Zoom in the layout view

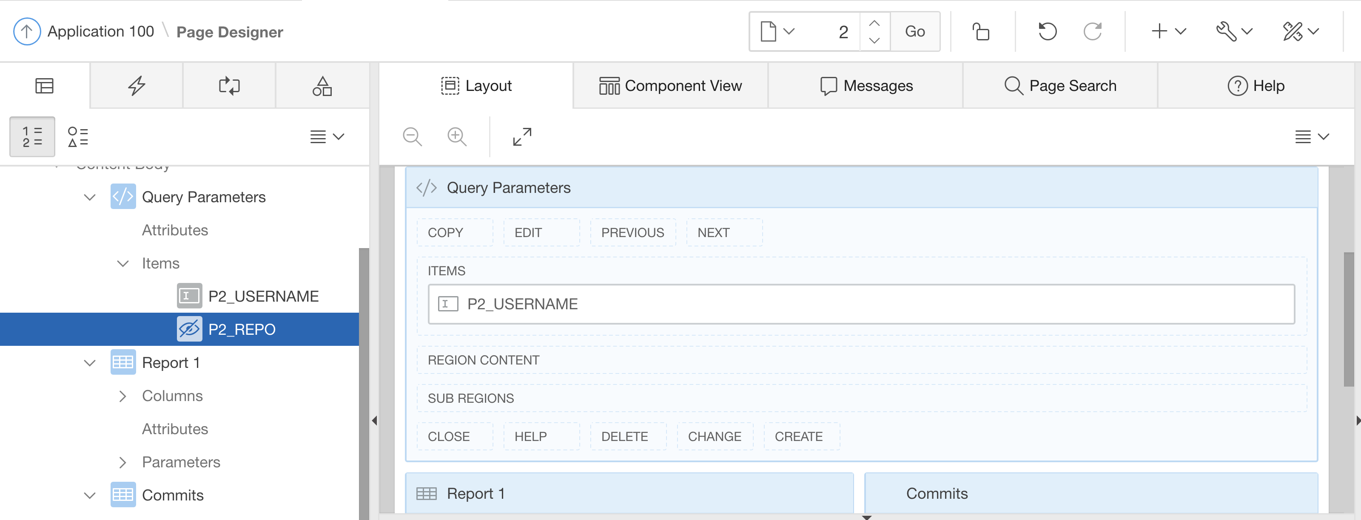tap(456, 137)
